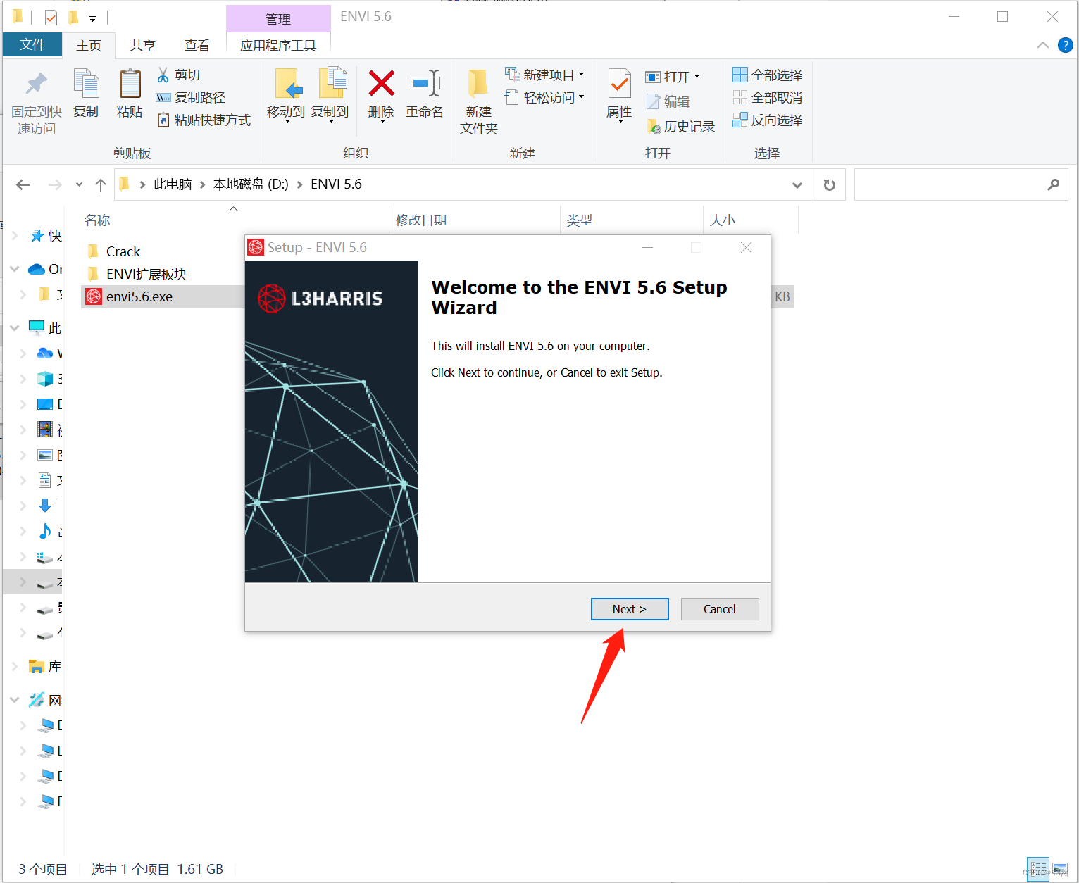Go up one folder level
1079x883 pixels.
pos(101,184)
